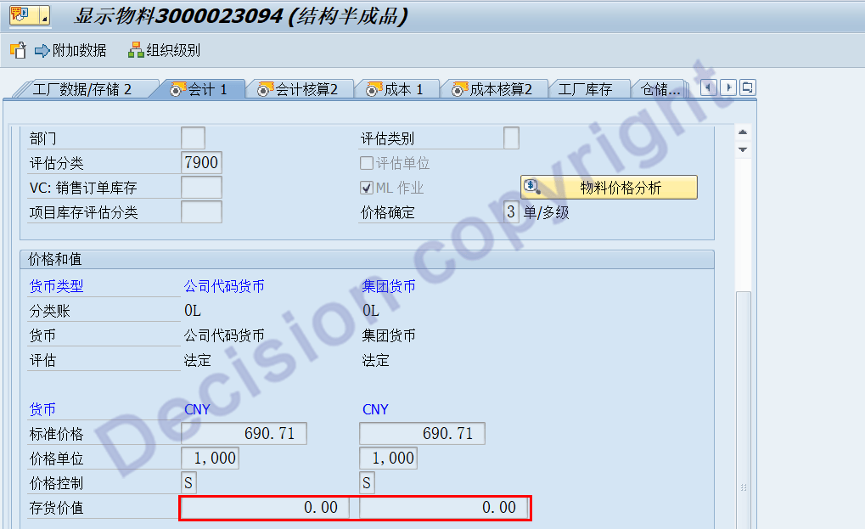Toggle the ML 作业 checkbox
This screenshot has width=865, height=529.
[367, 188]
